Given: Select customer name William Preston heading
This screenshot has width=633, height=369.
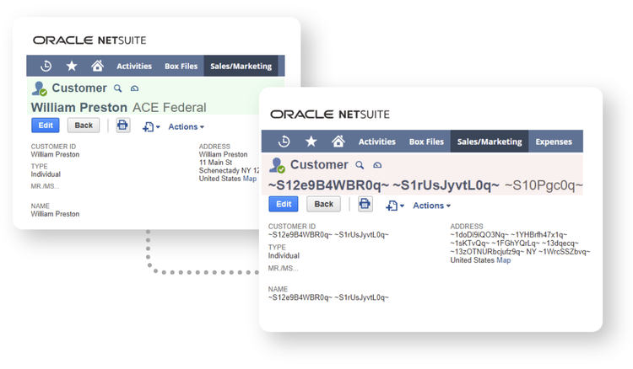Looking at the screenshot, I should pos(79,108).
